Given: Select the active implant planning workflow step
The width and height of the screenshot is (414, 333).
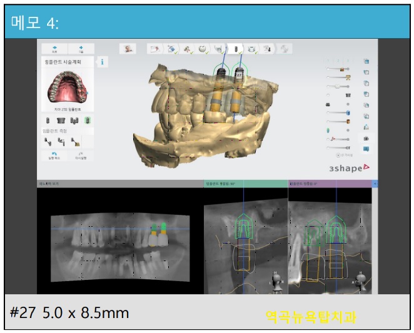Looking at the screenshot, I should click(235, 49).
